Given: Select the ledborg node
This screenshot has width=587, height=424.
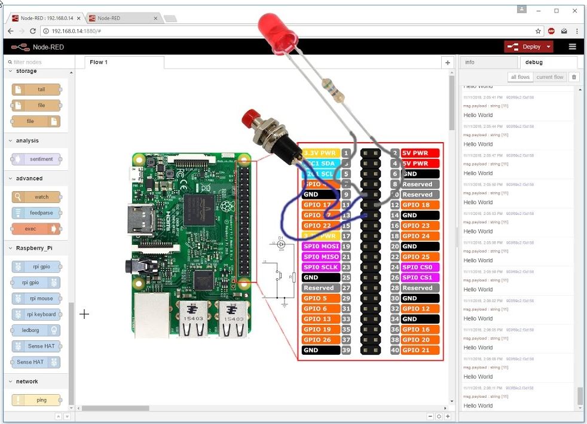Looking at the screenshot, I should pos(36,330).
